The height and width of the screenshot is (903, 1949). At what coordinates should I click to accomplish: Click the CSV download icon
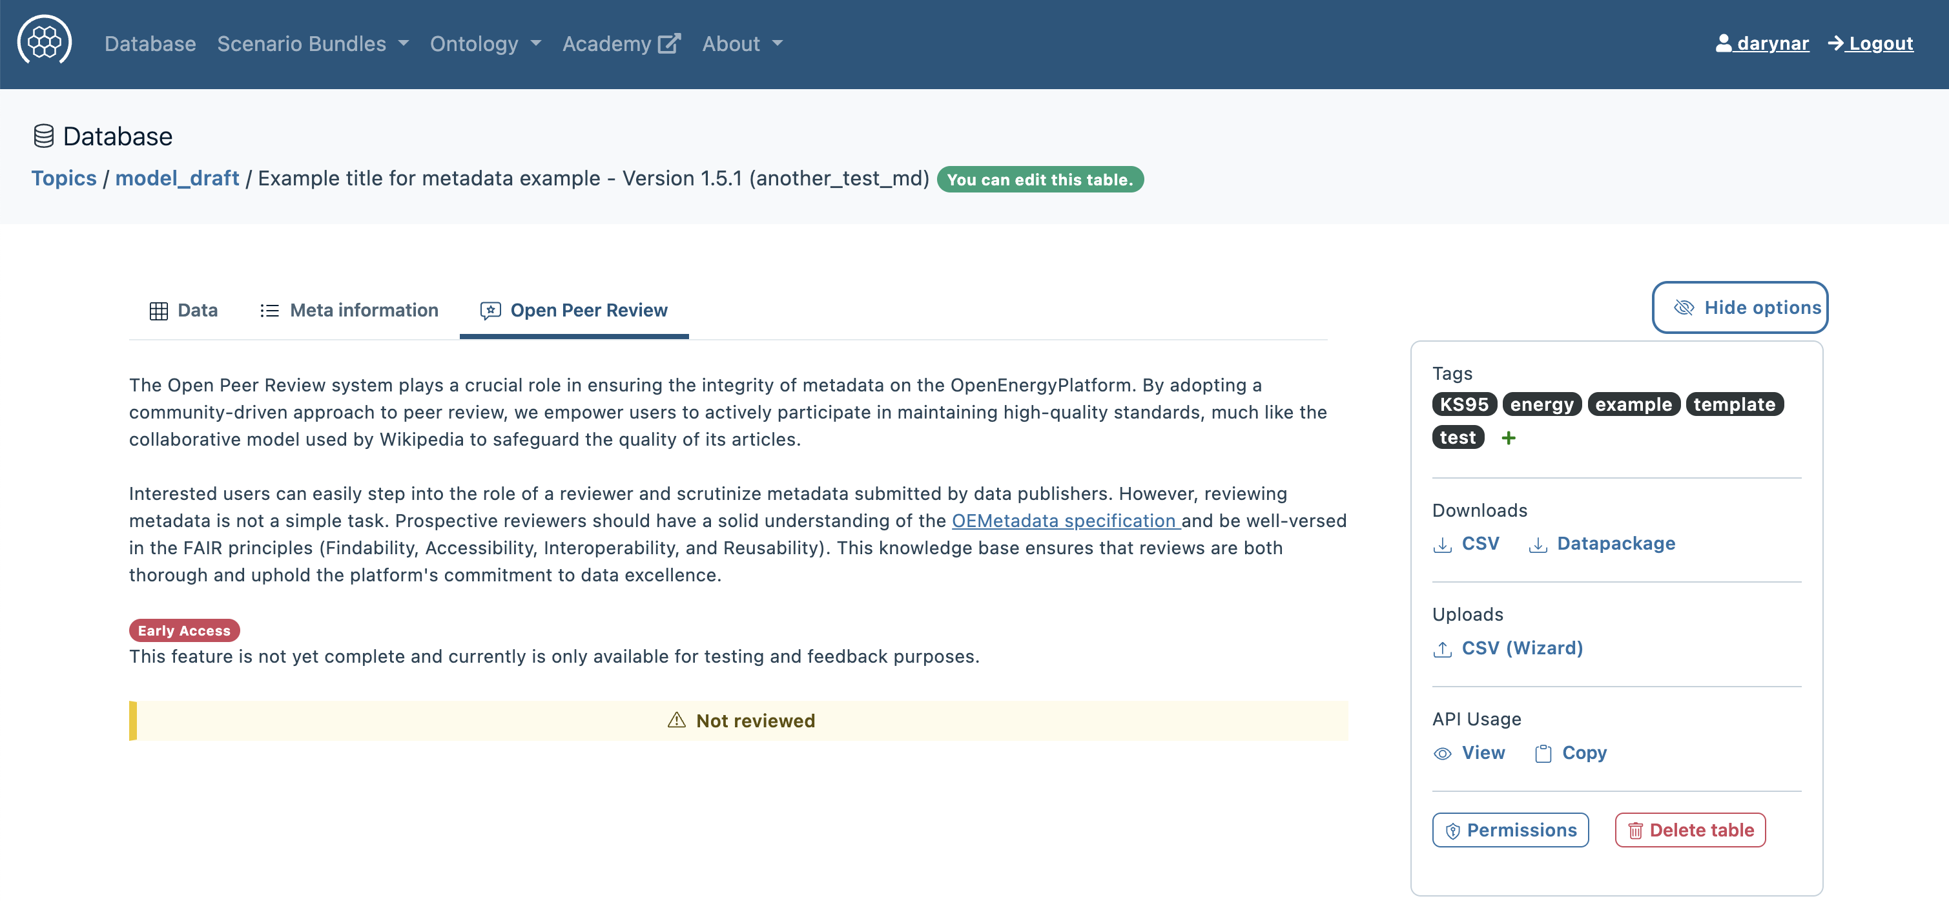(1442, 545)
